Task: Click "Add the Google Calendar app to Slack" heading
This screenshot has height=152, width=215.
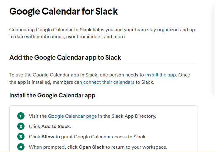Action: [65, 57]
